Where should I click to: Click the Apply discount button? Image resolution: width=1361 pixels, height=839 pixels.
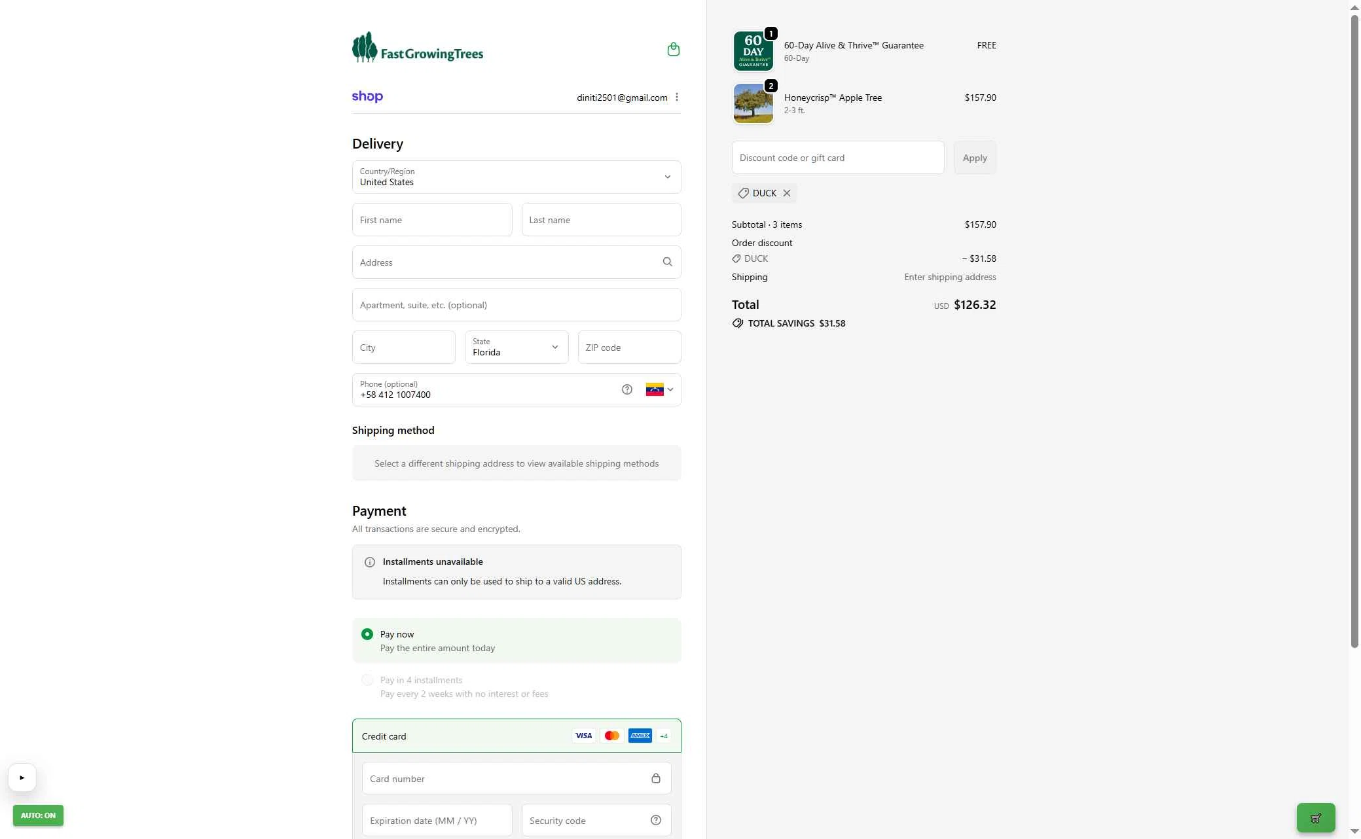coord(974,158)
